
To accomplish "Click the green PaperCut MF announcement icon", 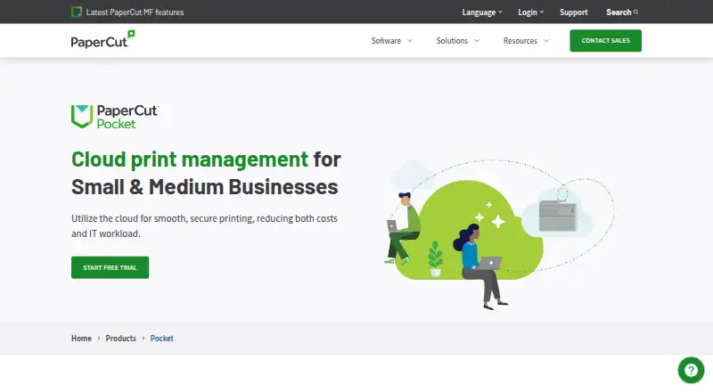I will point(77,12).
